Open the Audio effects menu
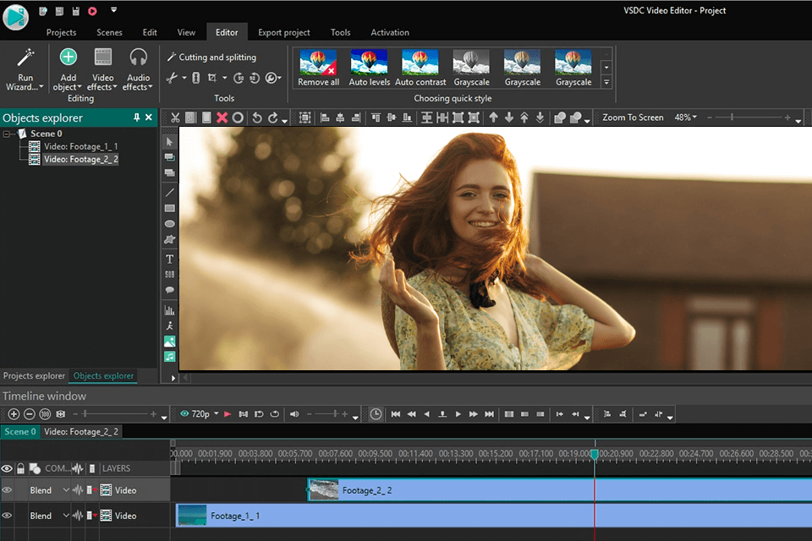Viewport: 812px width, 541px height. [x=138, y=70]
